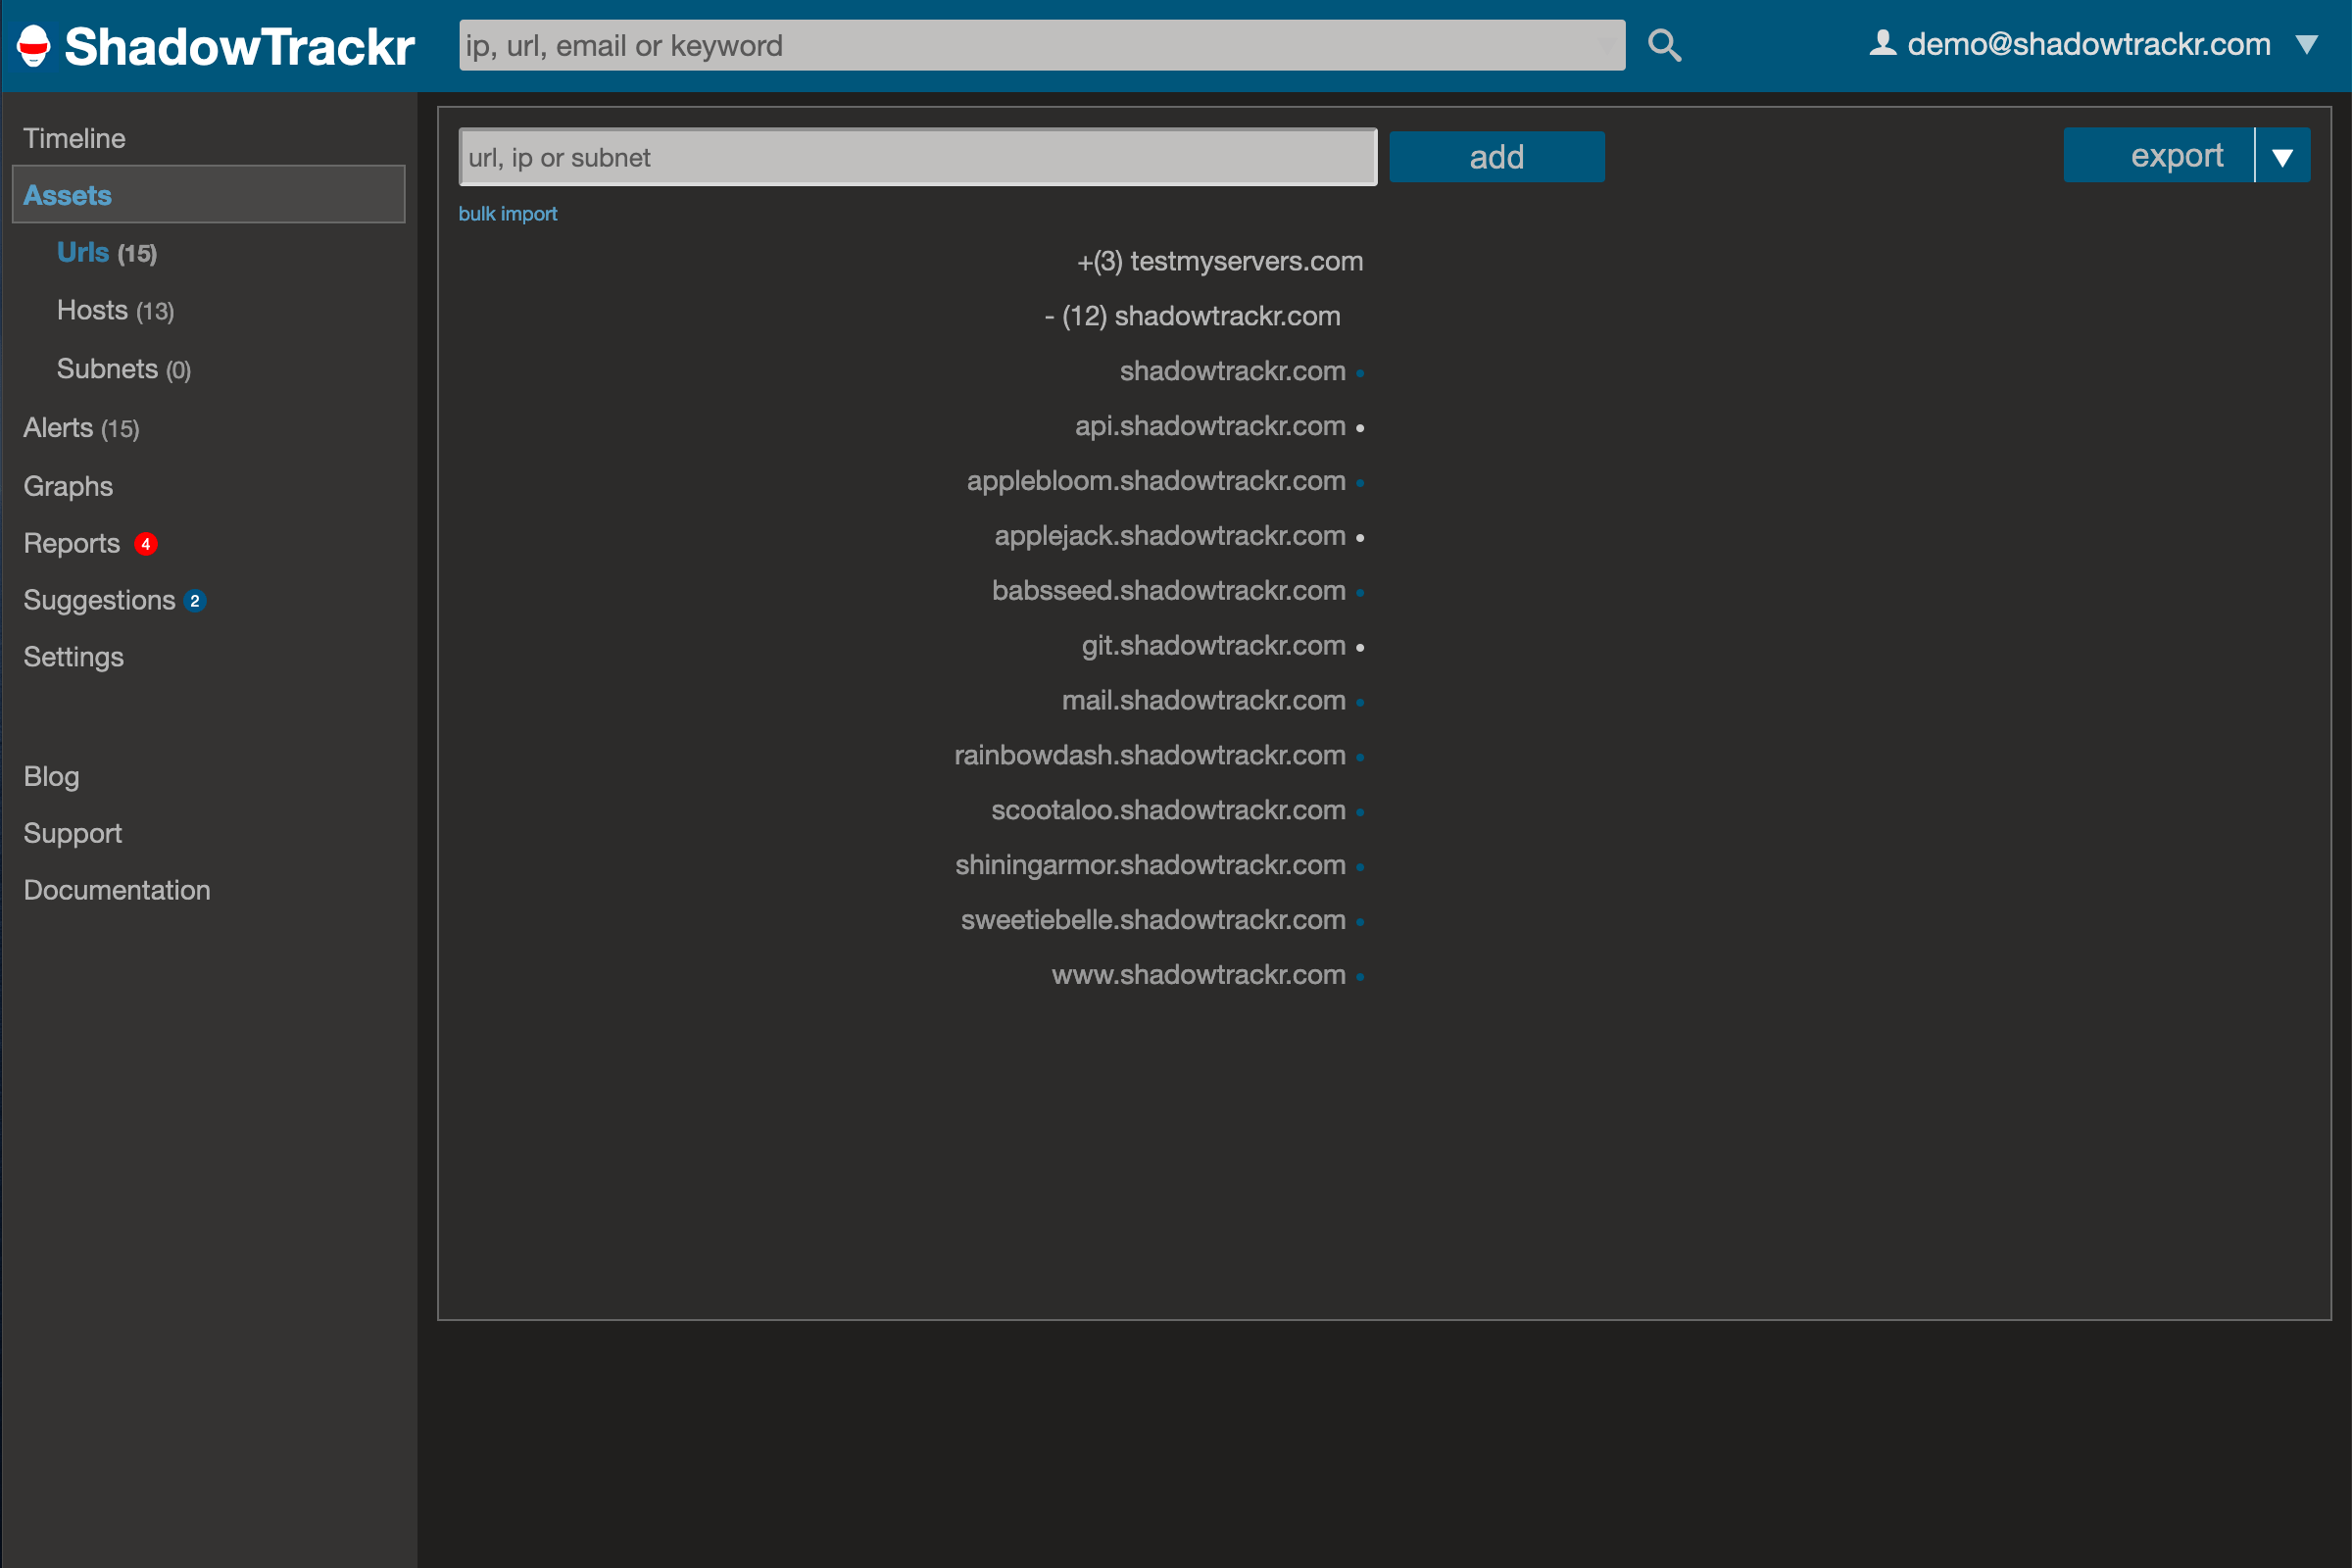This screenshot has width=2352, height=1568.
Task: Click the blue badge next to Suggestions
Action: 195,601
